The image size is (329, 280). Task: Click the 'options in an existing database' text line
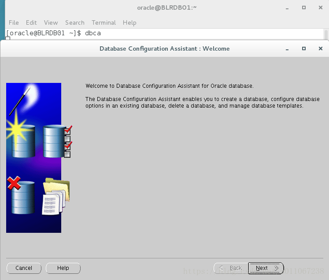(x=194, y=106)
